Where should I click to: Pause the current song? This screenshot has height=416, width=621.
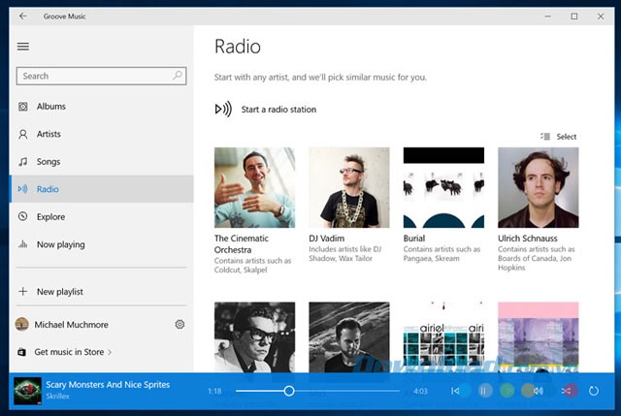point(484,391)
